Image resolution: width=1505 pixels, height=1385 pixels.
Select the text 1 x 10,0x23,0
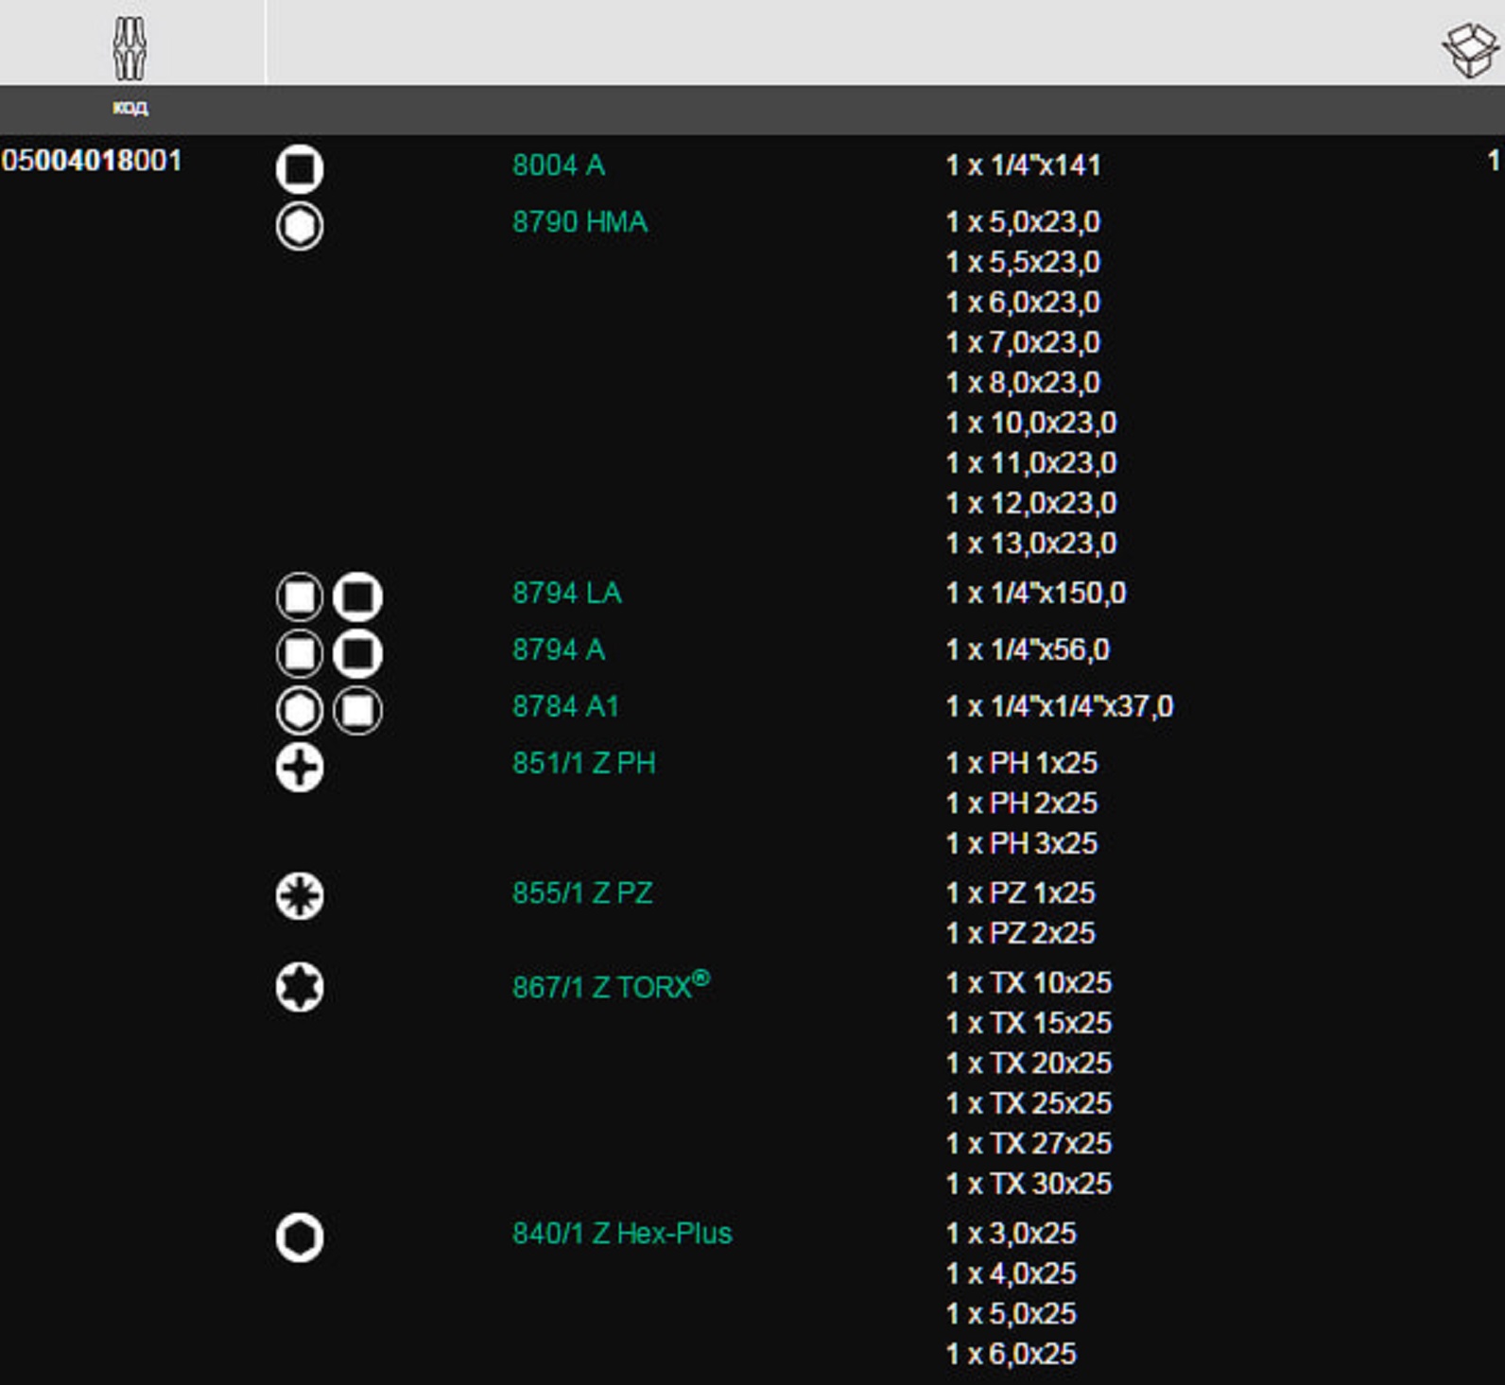[x=1031, y=423]
